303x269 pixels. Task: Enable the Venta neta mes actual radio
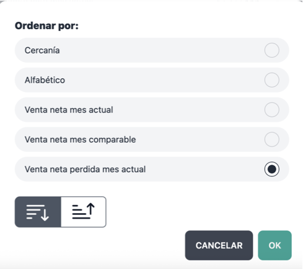coord(272,109)
